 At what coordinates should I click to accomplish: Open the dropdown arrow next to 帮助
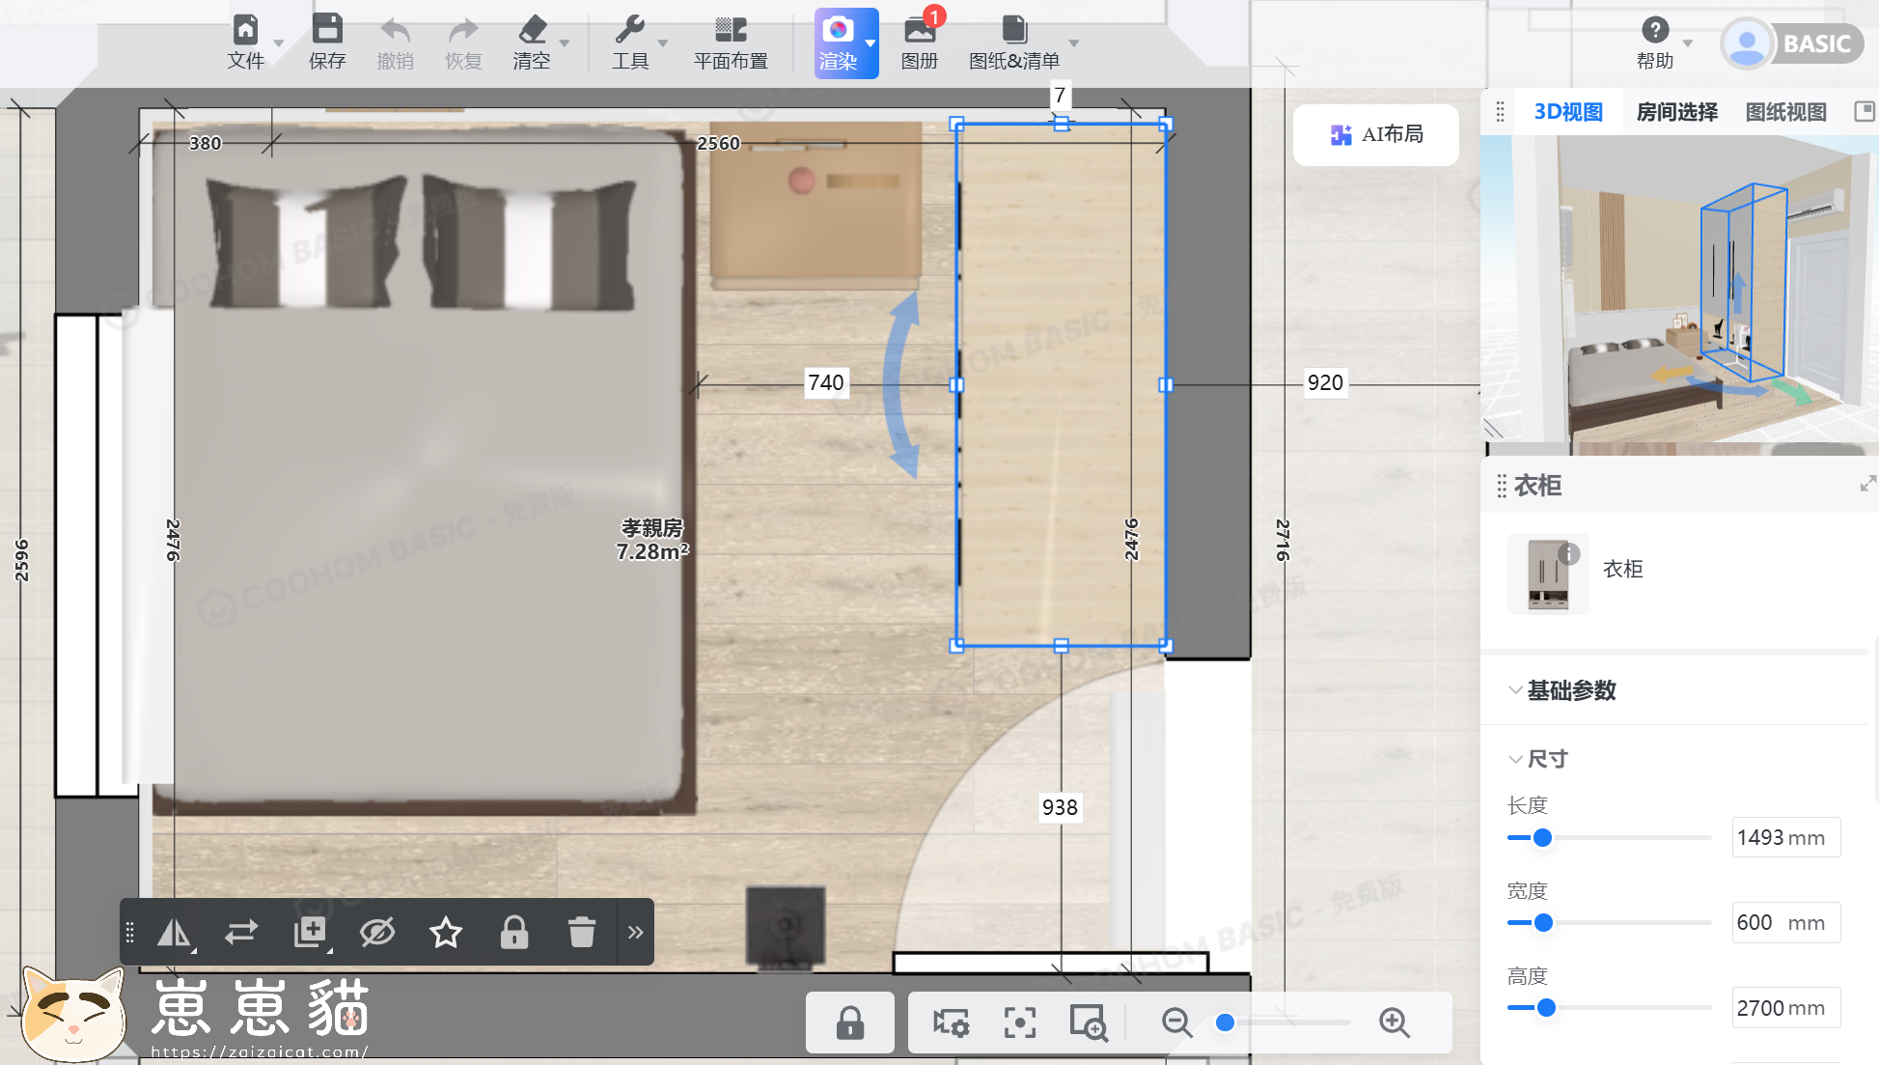pyautogui.click(x=1688, y=43)
